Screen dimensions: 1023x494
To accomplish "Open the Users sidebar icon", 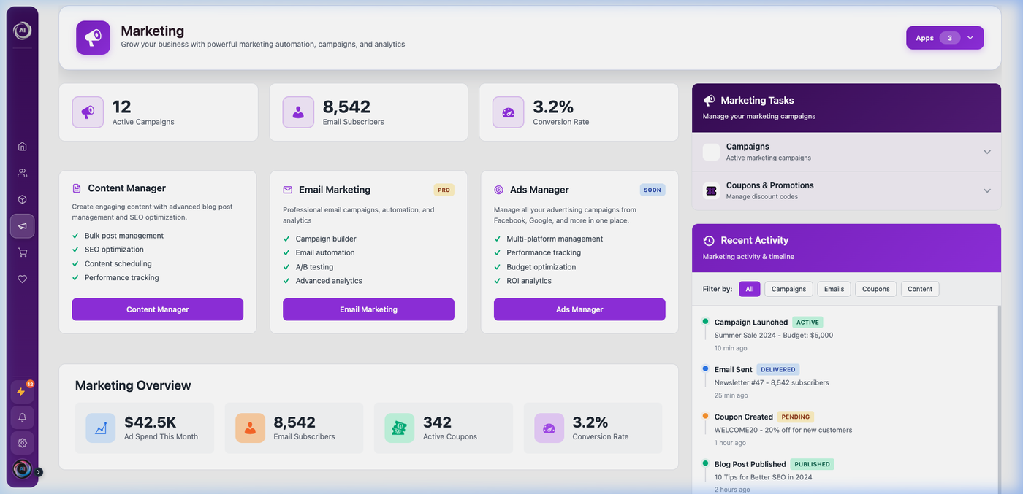I will coord(22,173).
